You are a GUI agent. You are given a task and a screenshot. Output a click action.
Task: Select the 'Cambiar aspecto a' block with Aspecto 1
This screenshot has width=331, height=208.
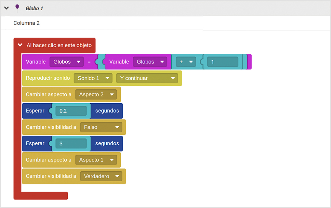click(x=71, y=160)
